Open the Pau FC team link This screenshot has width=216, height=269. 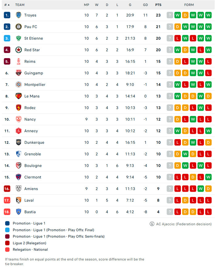(31, 27)
